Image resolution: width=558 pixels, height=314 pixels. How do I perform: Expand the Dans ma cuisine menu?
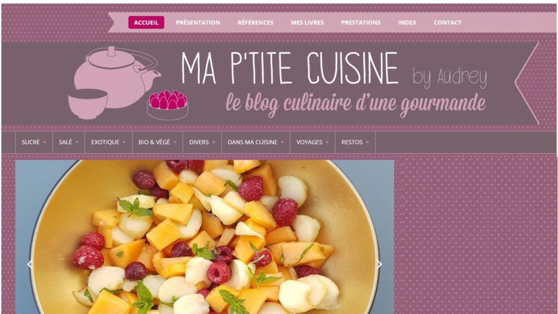pos(256,142)
